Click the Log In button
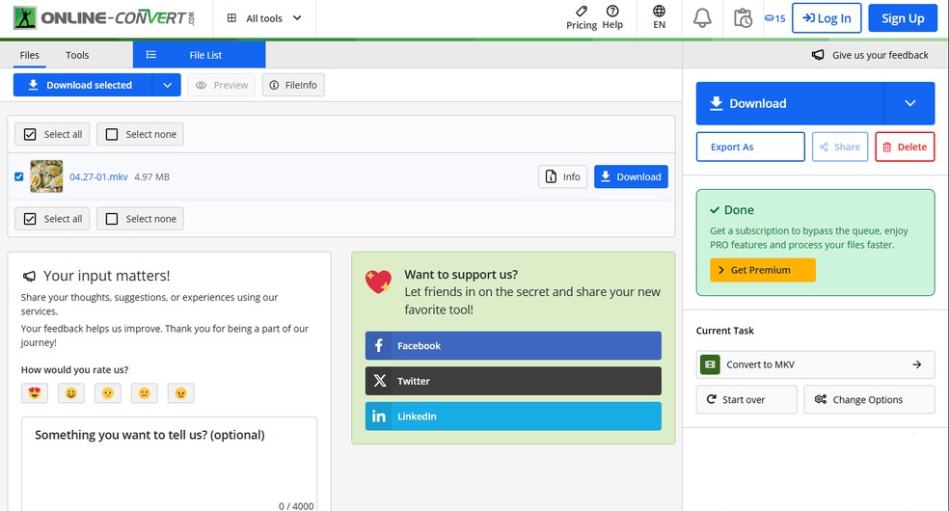The height and width of the screenshot is (511, 949). tap(827, 18)
